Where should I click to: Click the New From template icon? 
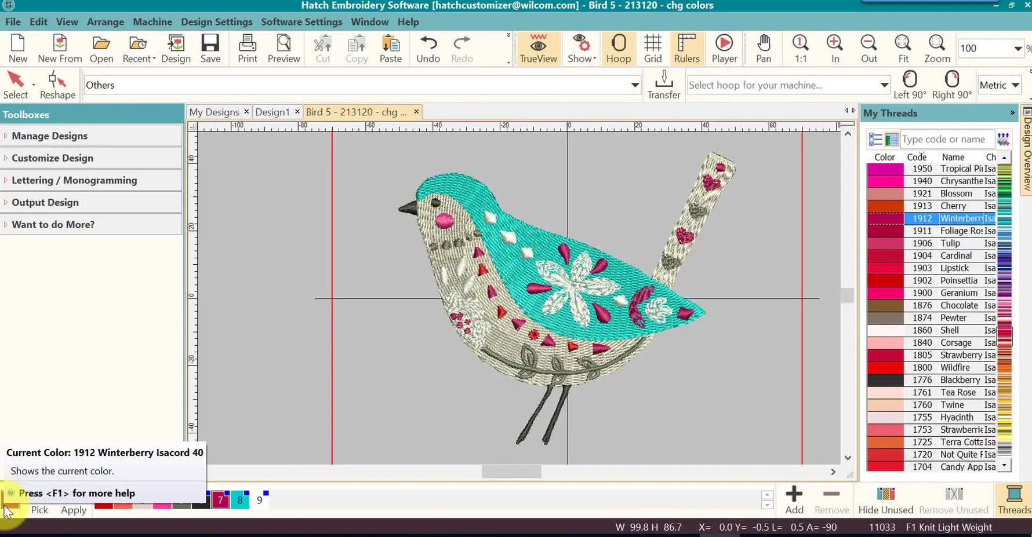pos(60,49)
